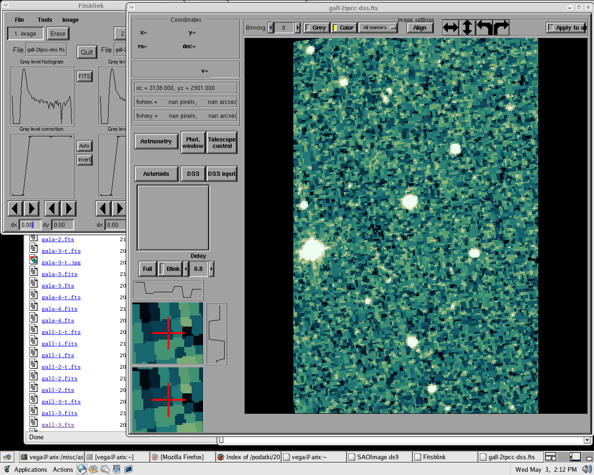This screenshot has width=594, height=475.
Task: Click the Align button
Action: click(420, 28)
